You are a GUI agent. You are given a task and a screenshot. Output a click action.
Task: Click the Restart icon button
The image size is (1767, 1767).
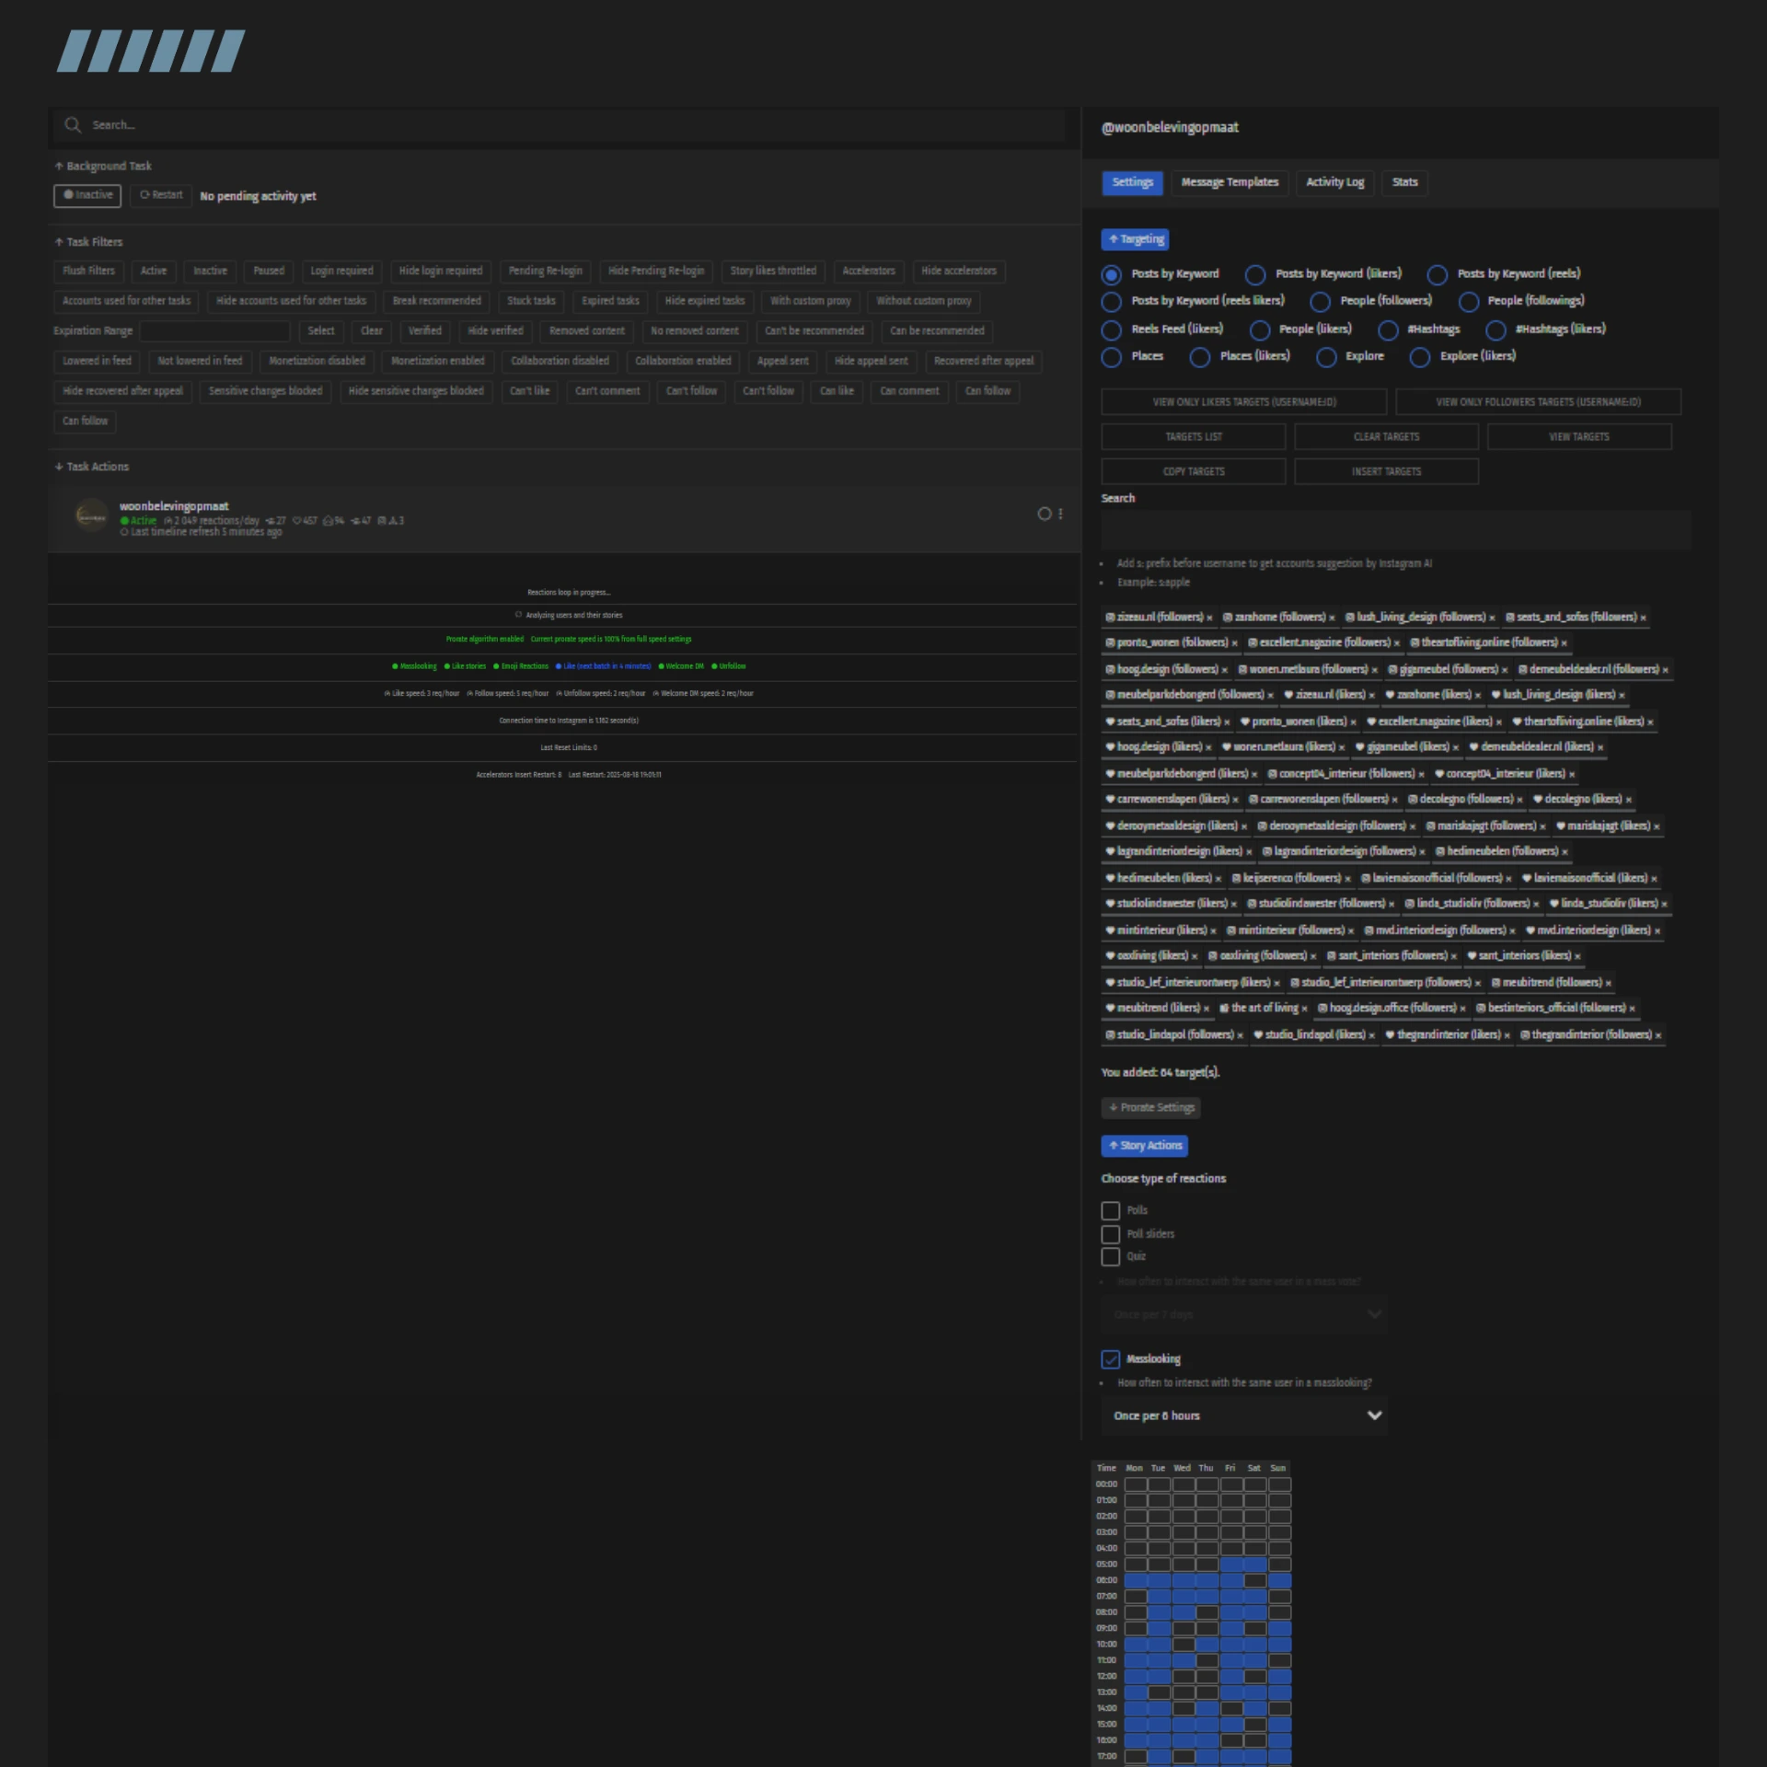161,195
